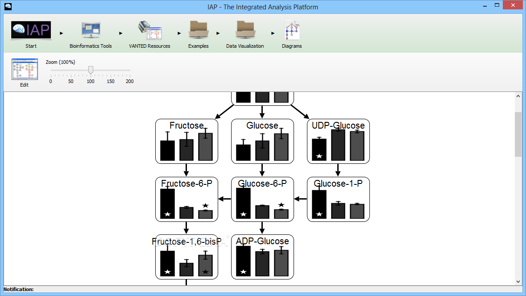The image size is (526, 296).
Task: Click the Edit diagram thumbnail
Action: [25, 69]
